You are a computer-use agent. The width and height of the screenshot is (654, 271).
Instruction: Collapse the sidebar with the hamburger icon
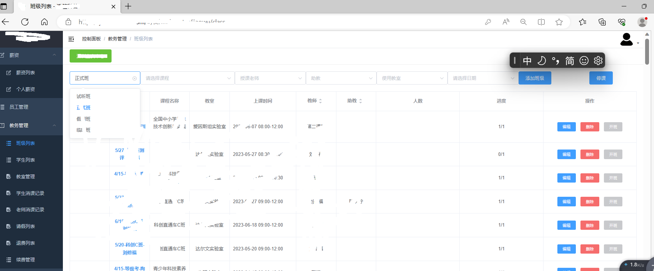(x=71, y=39)
